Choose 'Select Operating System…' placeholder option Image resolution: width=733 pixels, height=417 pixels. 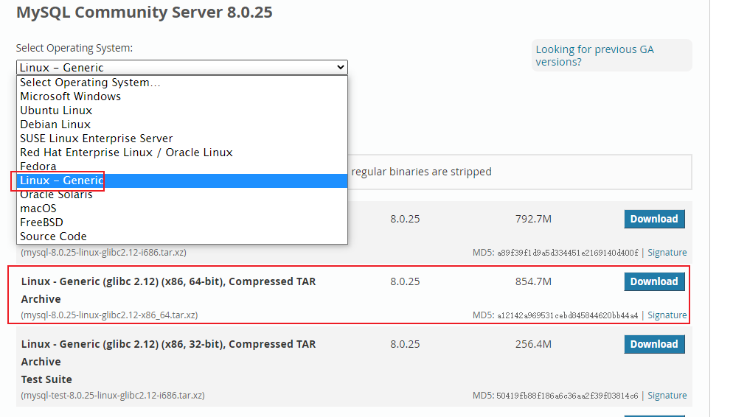point(182,83)
